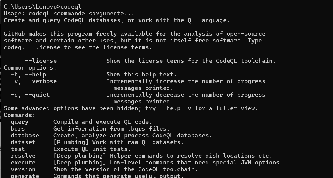Click the Common options heading

30,68
